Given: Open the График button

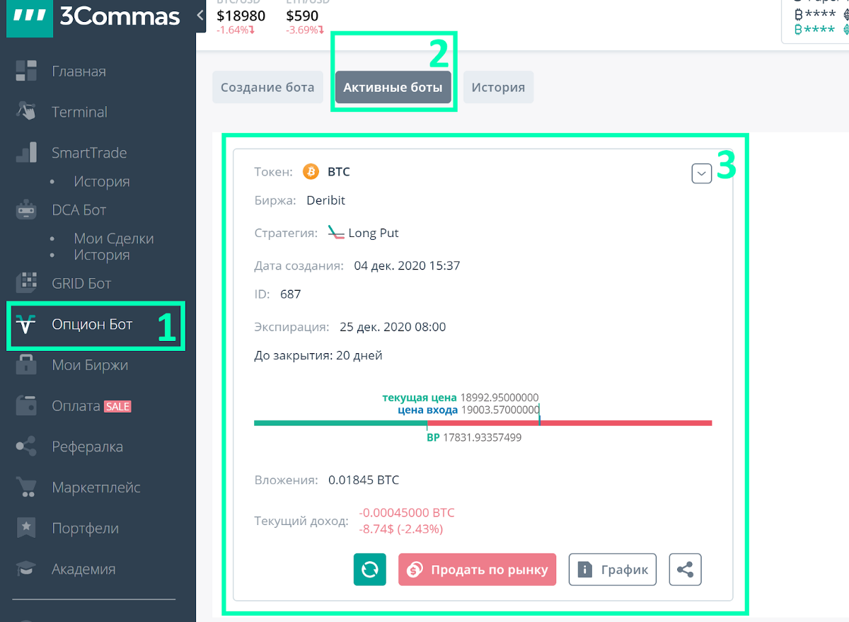Looking at the screenshot, I should 613,570.
